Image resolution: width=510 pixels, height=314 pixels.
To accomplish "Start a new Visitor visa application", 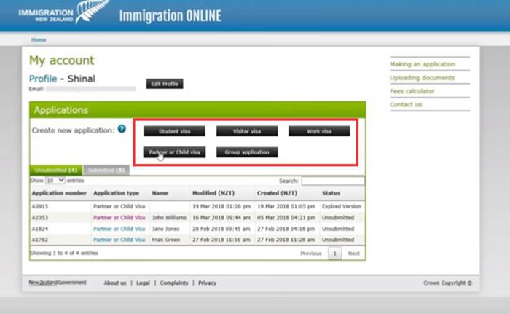I will point(246,131).
